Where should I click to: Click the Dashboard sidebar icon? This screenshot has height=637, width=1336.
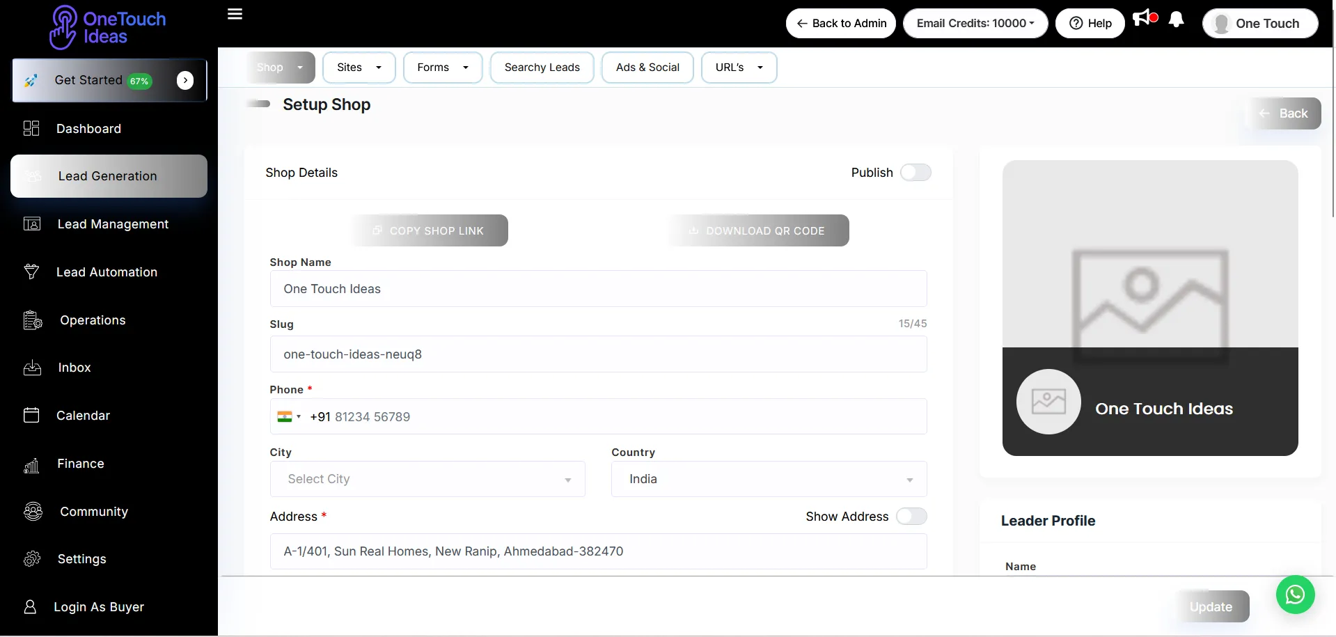(31, 129)
